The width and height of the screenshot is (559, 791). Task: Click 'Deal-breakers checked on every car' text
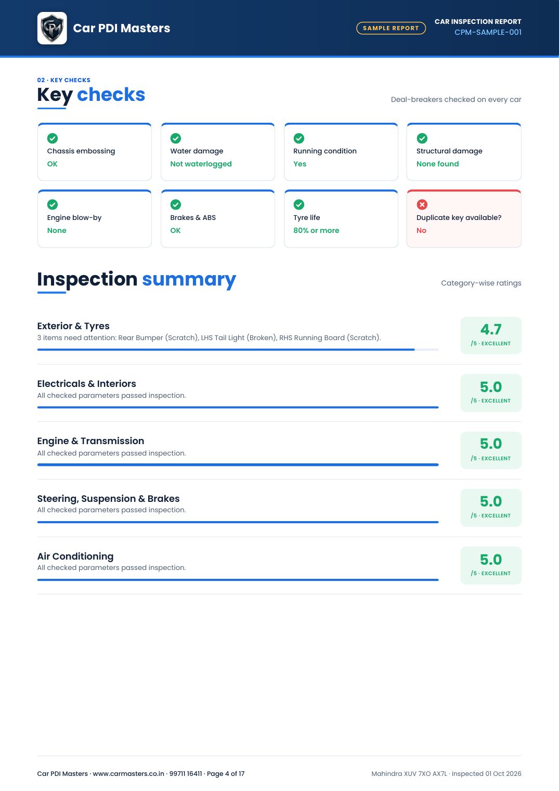point(456,99)
